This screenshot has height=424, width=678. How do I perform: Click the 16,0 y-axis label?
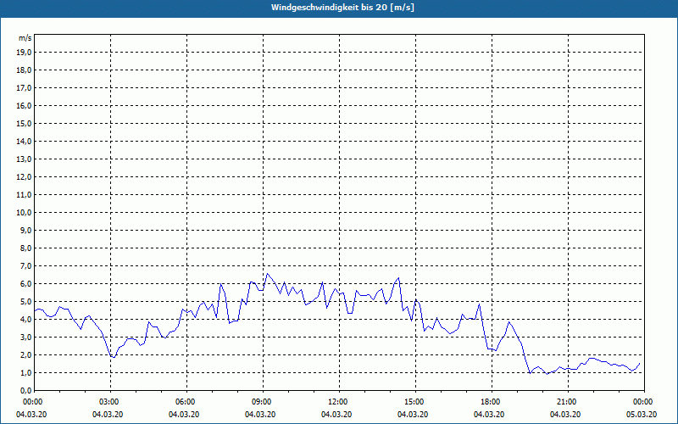(x=24, y=105)
